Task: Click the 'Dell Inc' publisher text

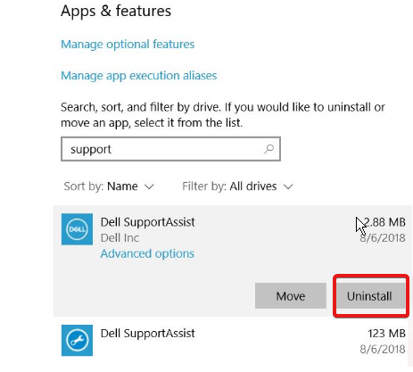Action: click(120, 238)
